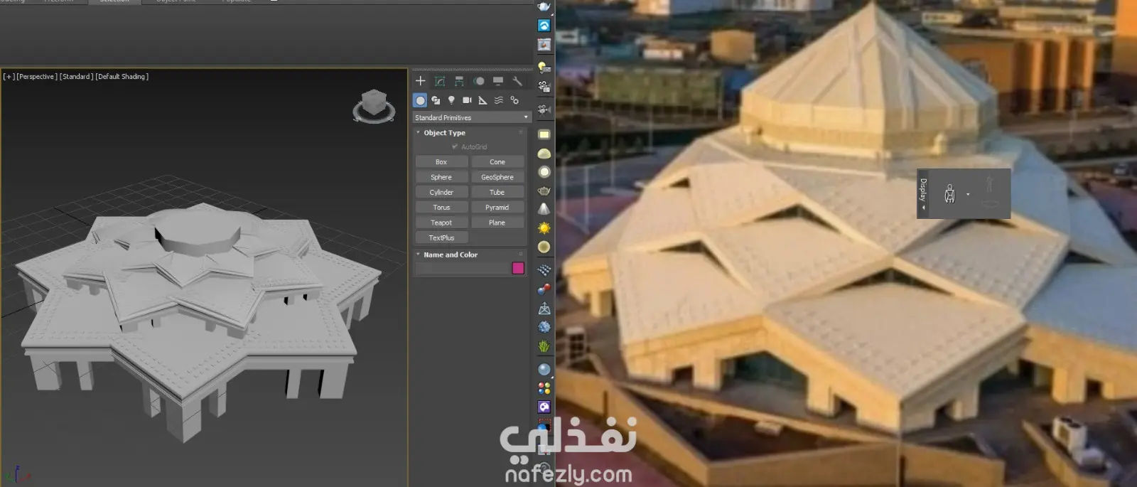Click the small teapot mesh light icon

(544, 191)
